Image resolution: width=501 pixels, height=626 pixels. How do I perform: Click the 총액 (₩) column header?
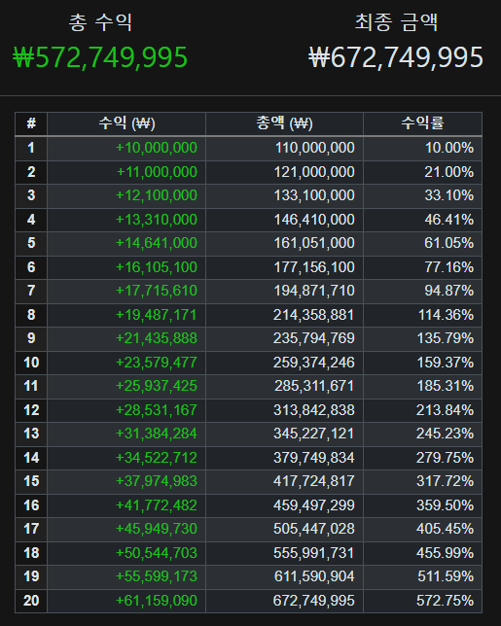click(284, 123)
